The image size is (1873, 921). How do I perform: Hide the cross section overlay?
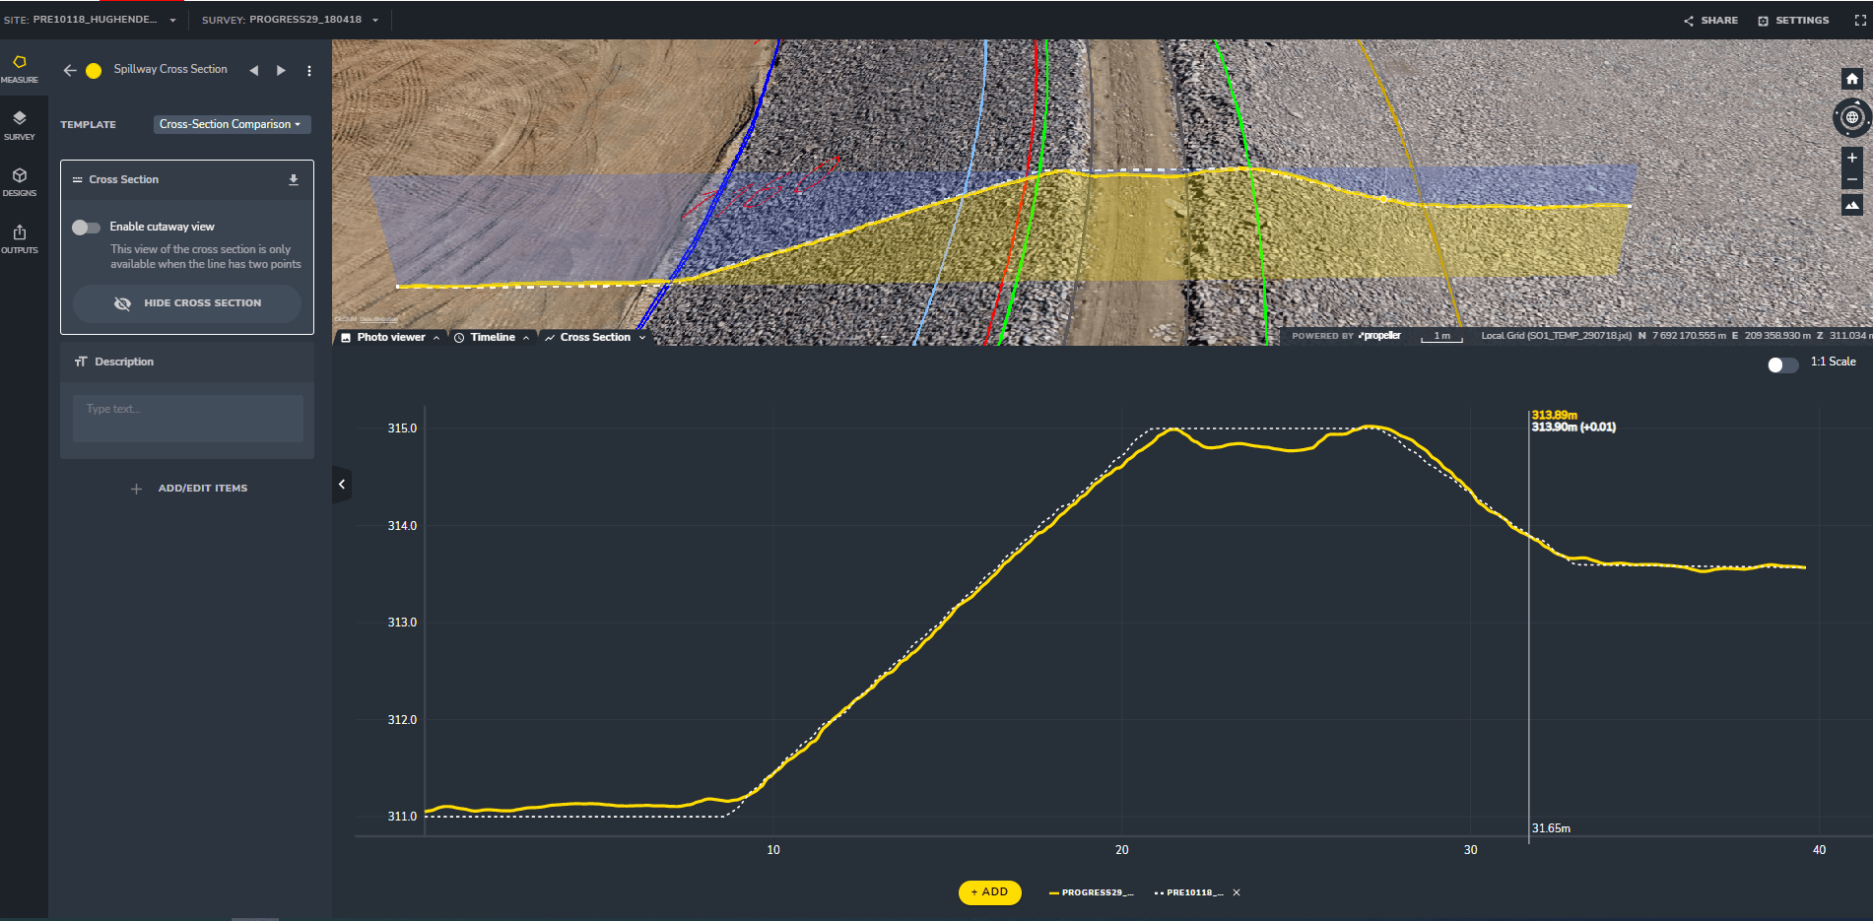[x=187, y=303]
